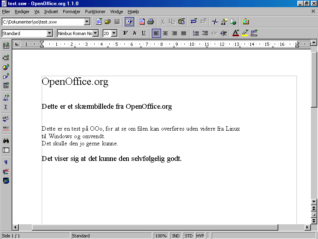
Task: Open the Indsæt menu
Action: click(x=51, y=12)
